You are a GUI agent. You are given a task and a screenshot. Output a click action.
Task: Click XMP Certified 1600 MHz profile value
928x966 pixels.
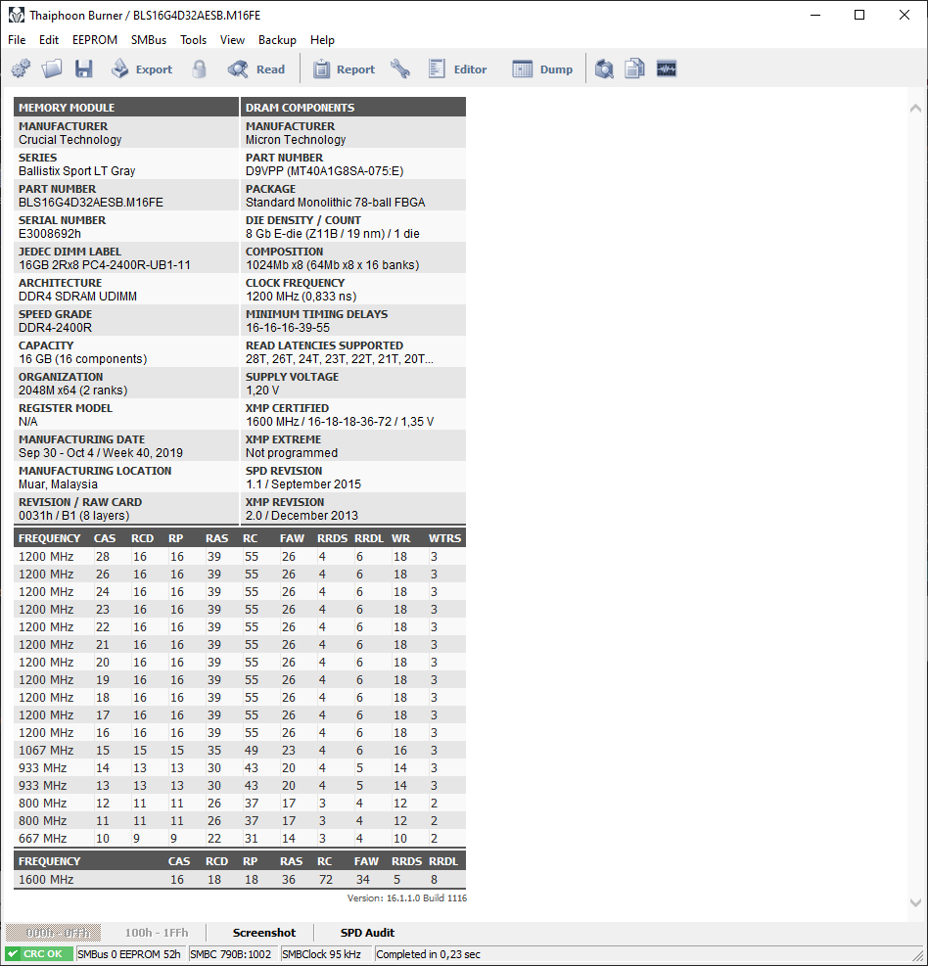340,422
